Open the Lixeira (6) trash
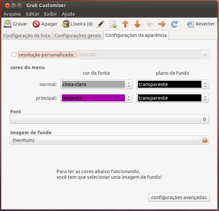Screen dimensions: 219x211 click(77, 24)
